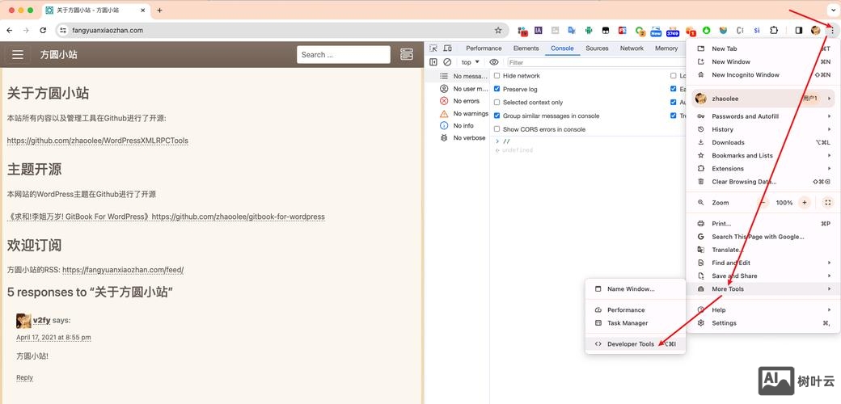841x404 pixels.
Task: Select Developer Tools from submenu
Action: click(x=630, y=344)
